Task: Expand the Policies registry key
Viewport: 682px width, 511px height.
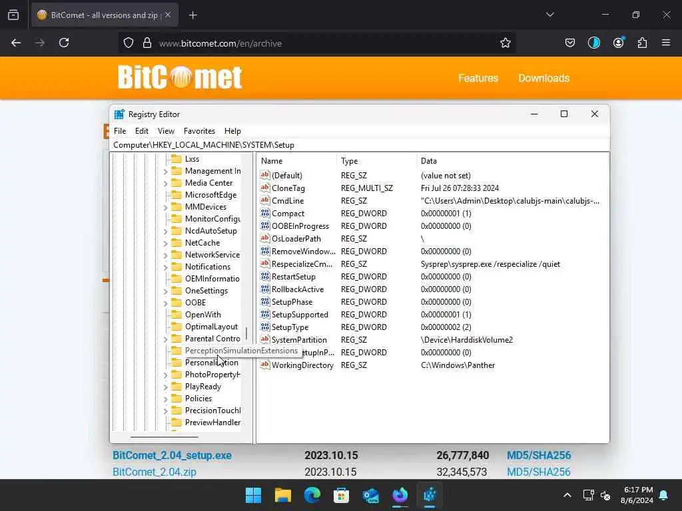Action: [165, 399]
